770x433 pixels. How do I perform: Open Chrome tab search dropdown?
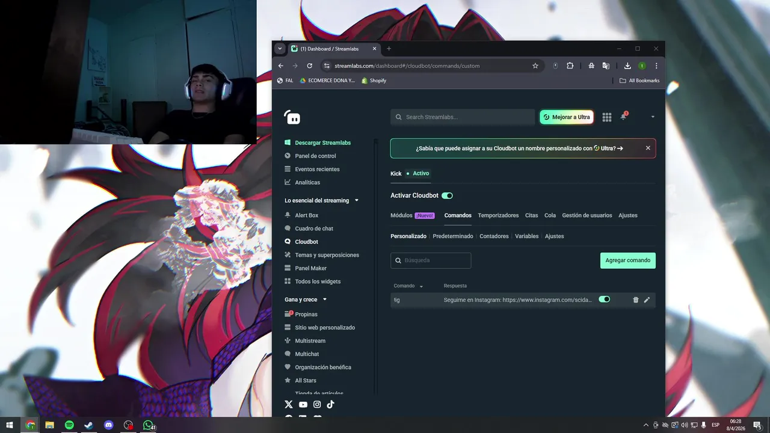point(280,49)
